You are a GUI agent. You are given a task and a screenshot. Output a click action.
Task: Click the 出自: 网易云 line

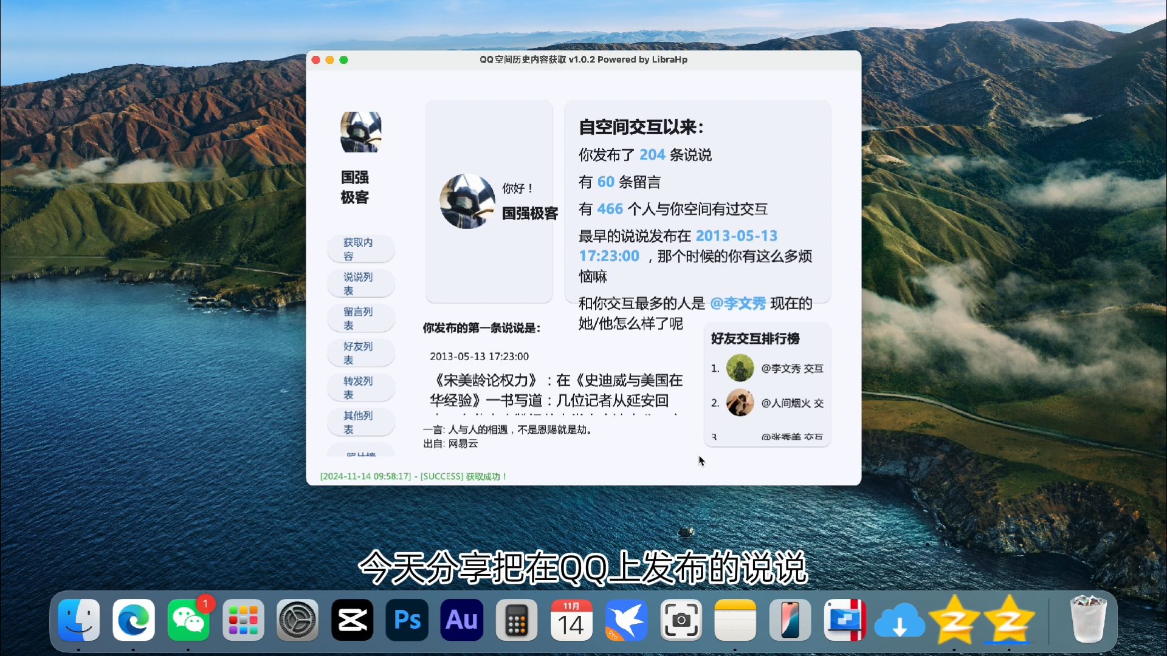click(x=450, y=444)
